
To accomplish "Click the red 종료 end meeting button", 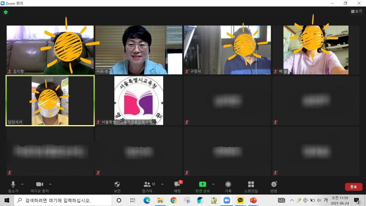I will click(x=353, y=187).
